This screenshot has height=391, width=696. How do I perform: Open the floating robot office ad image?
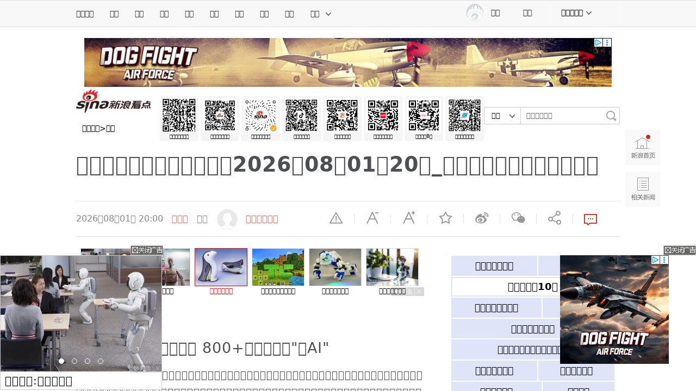click(81, 313)
